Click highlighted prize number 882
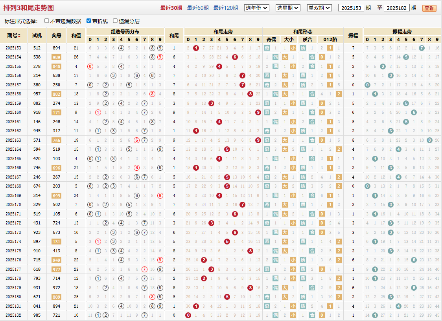Viewport: 442px width, 321px height. coord(56,94)
